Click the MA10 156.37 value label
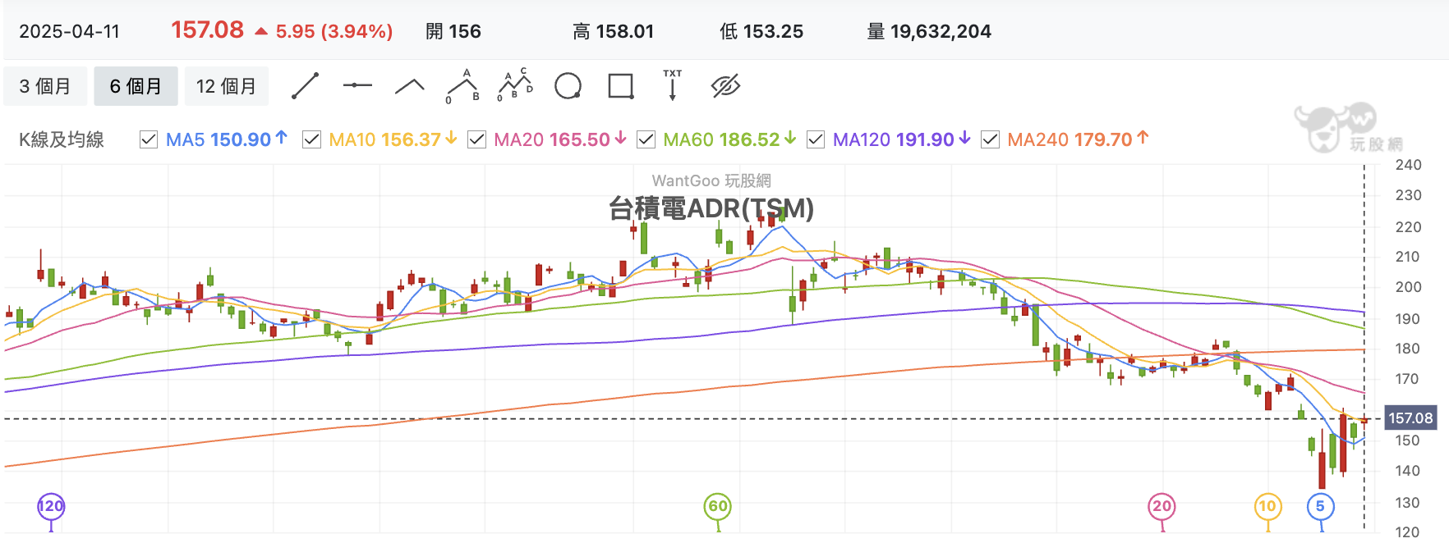The height and width of the screenshot is (543, 1449). click(x=393, y=139)
